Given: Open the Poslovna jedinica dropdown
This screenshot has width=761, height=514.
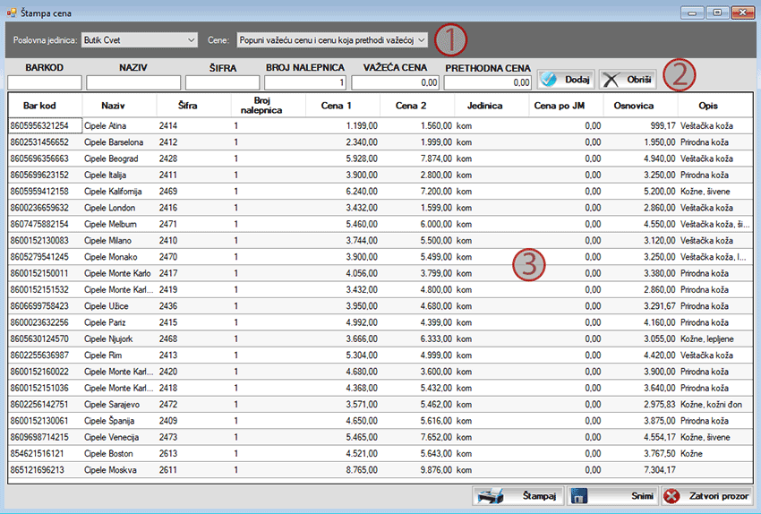Looking at the screenshot, I should pos(140,39).
